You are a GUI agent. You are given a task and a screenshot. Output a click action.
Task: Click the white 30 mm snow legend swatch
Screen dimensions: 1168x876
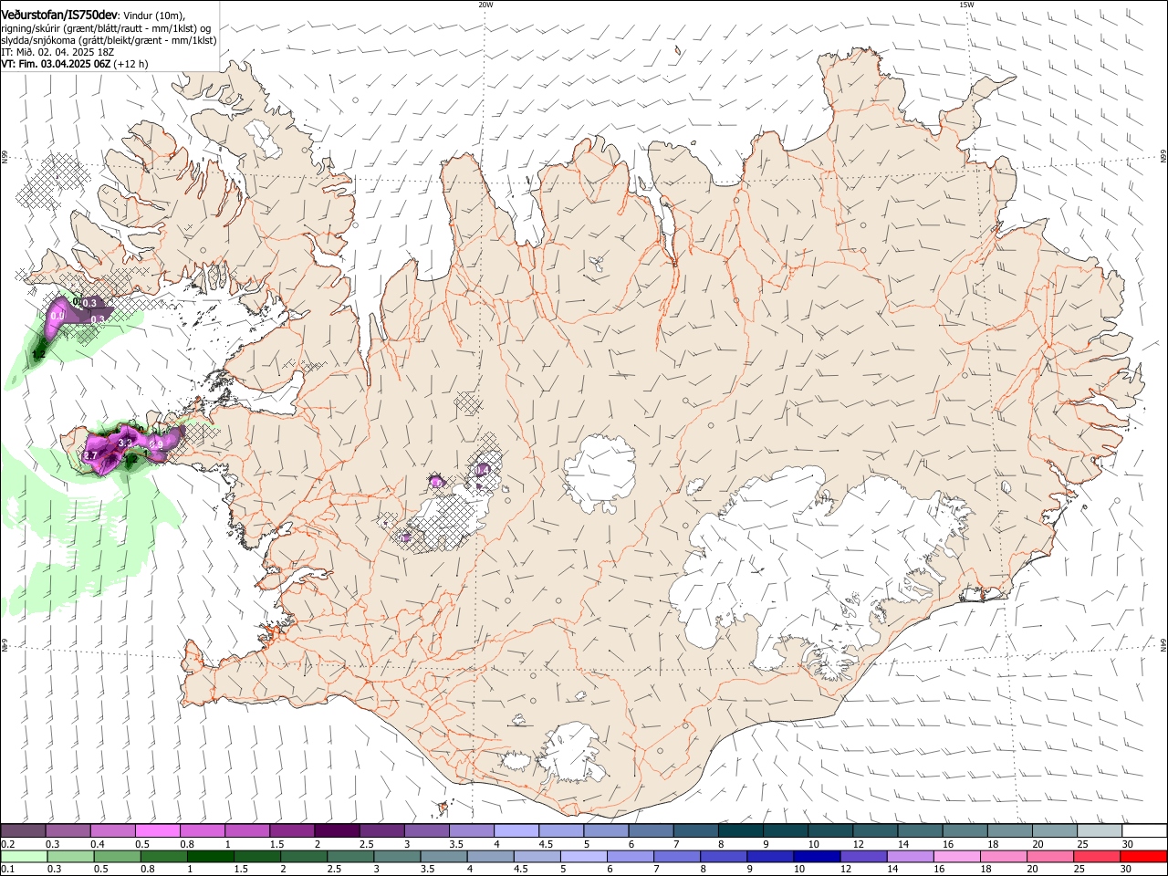(x=1143, y=831)
